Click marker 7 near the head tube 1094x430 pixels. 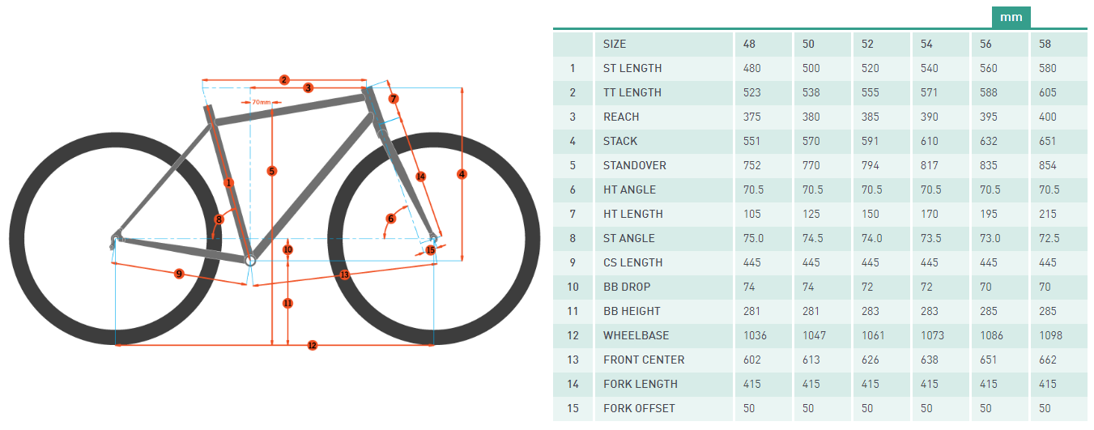pos(393,99)
